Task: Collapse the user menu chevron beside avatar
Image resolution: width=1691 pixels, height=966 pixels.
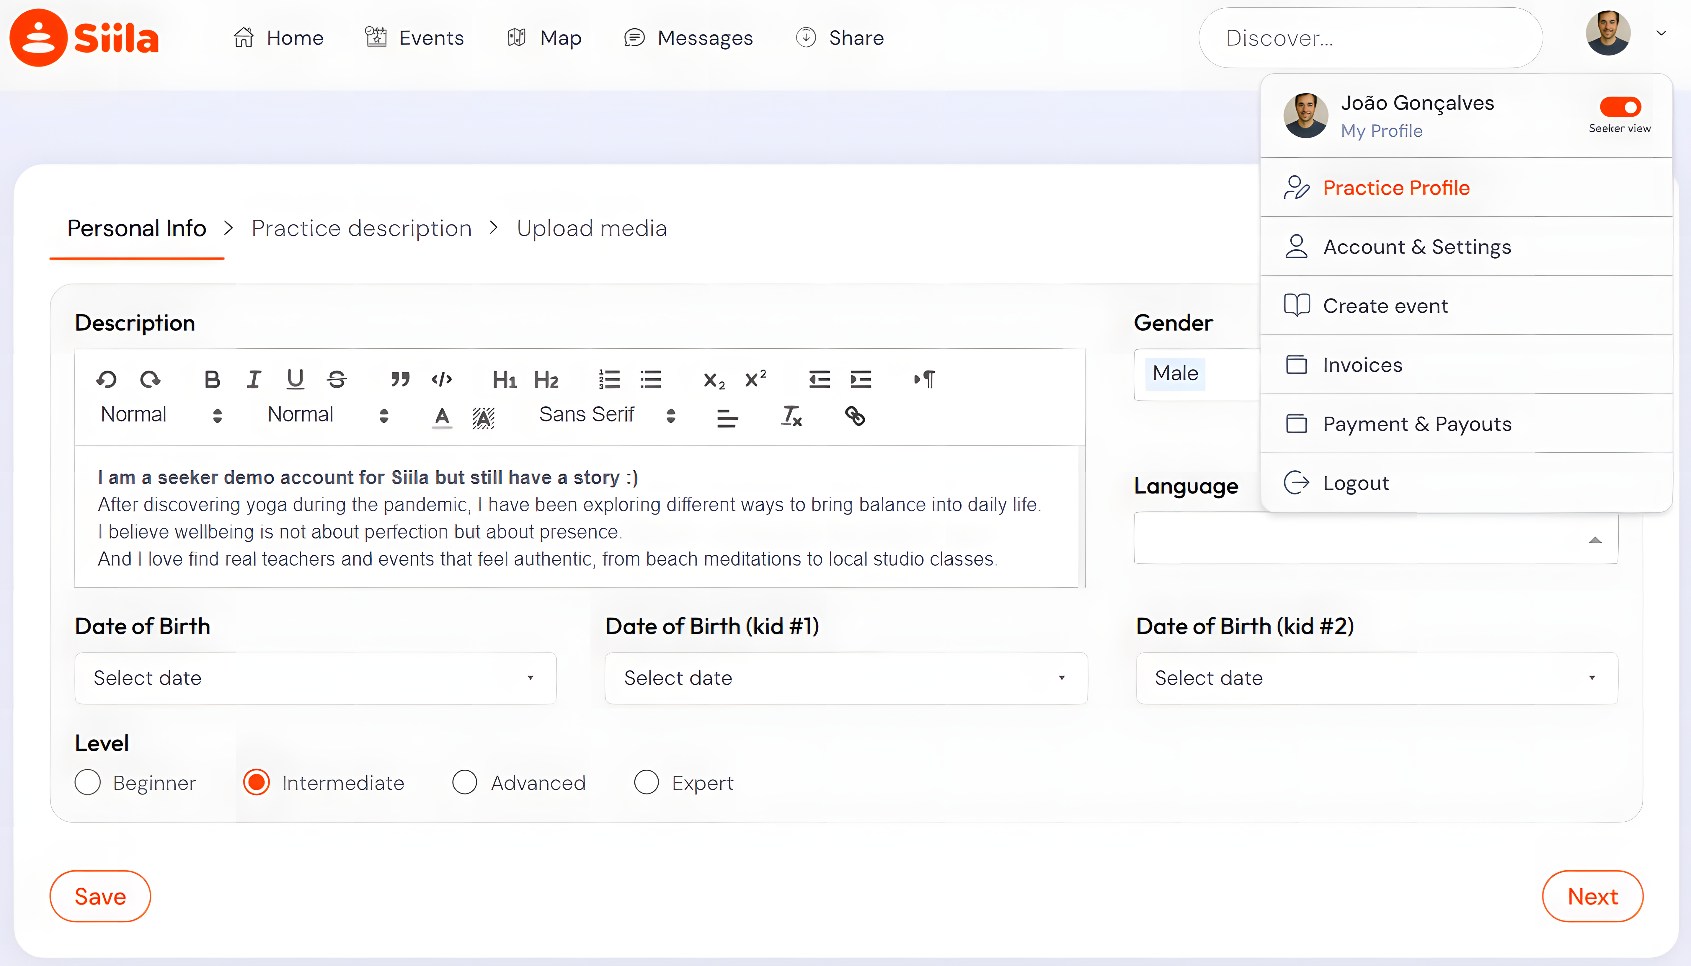Action: coord(1661,33)
